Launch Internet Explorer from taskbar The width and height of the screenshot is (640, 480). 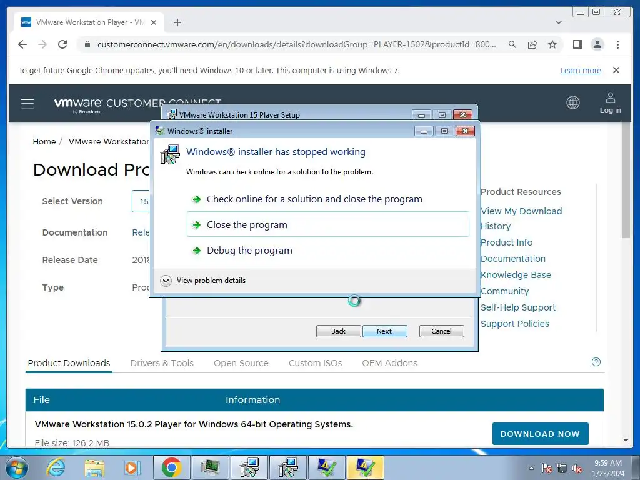pyautogui.click(x=56, y=467)
